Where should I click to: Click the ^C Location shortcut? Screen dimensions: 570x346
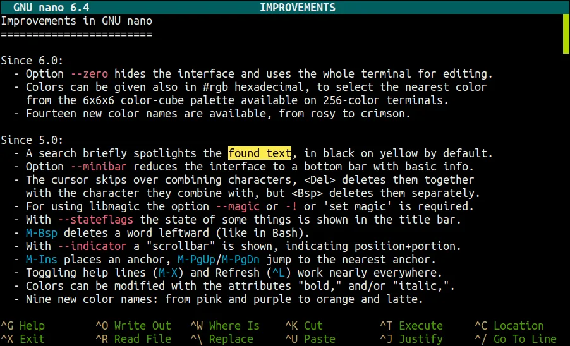509,326
